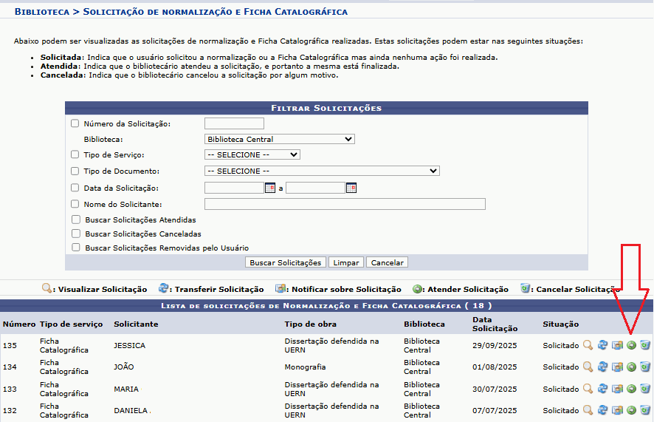Cancel request 132 using trash icon

point(645,410)
